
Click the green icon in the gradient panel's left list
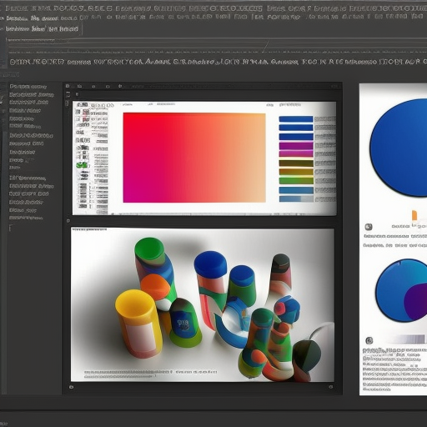coord(82,165)
